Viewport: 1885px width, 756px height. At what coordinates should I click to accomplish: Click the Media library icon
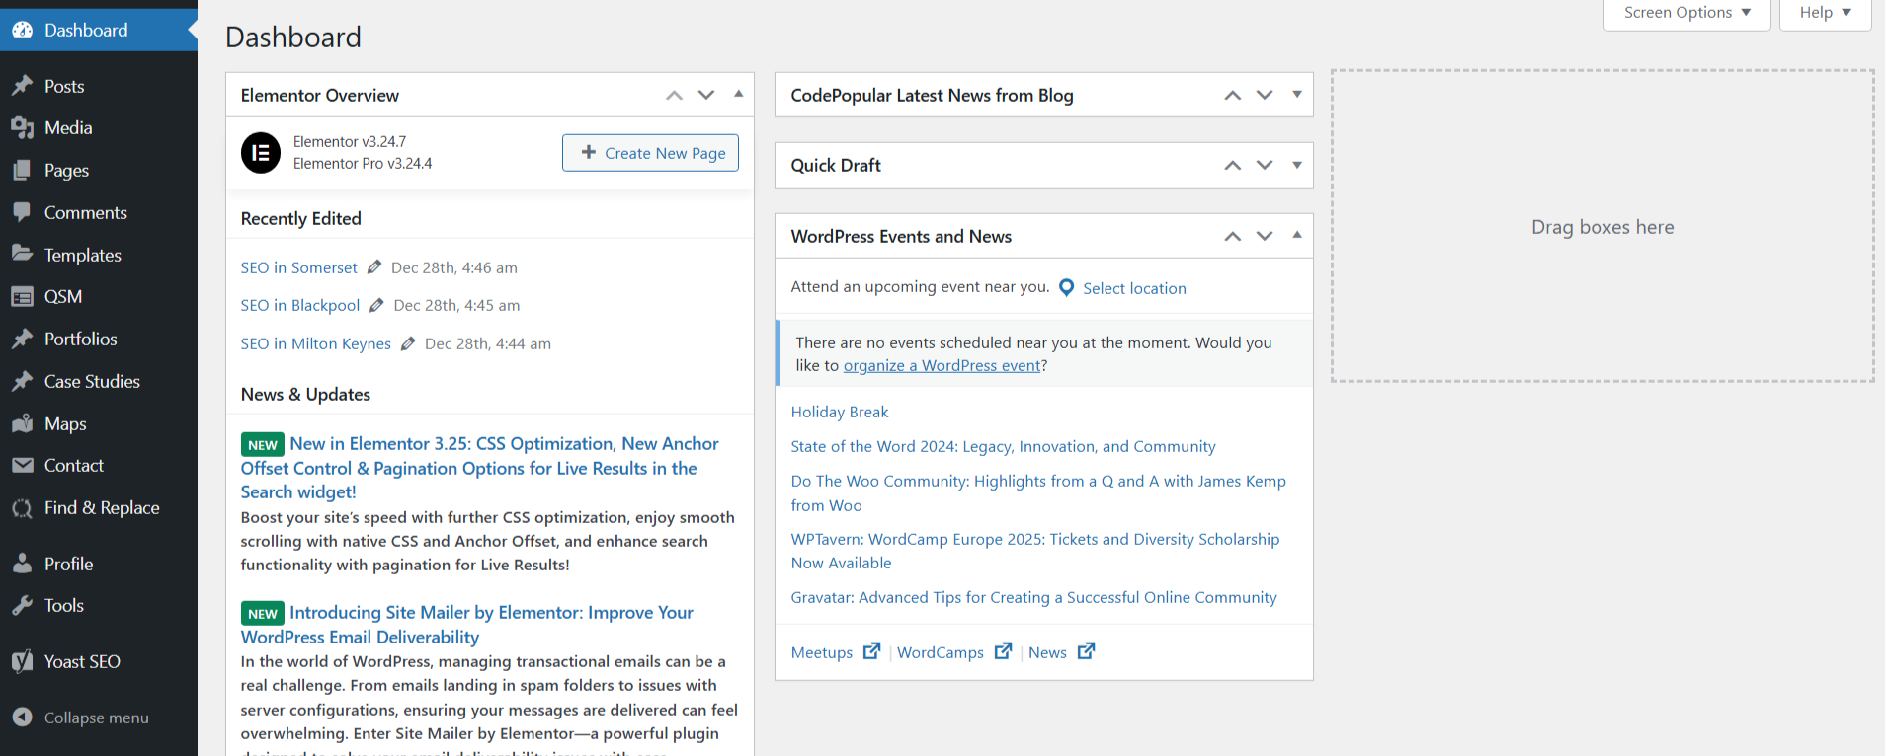[x=23, y=127]
